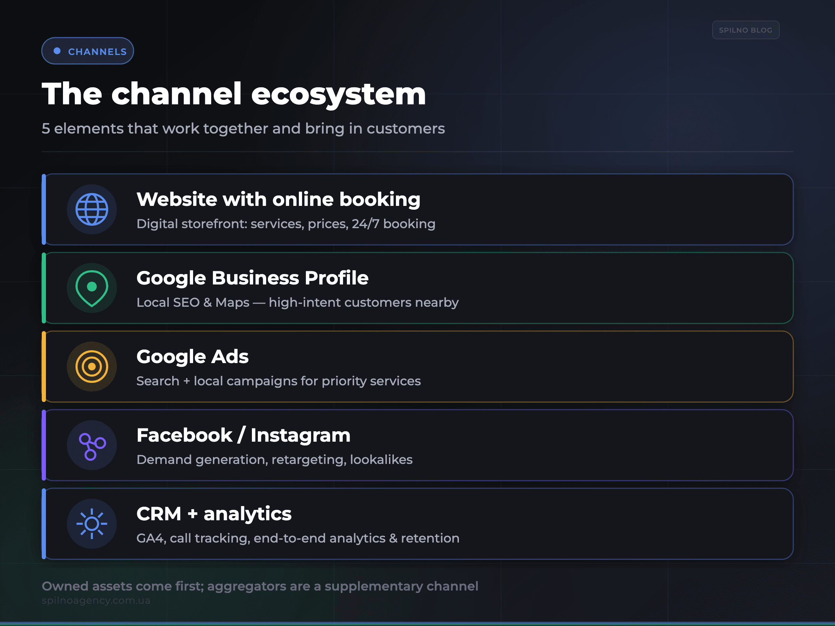This screenshot has height=626, width=835.
Task: Click the sun-gear icon for CRM + analytics
Action: point(92,524)
